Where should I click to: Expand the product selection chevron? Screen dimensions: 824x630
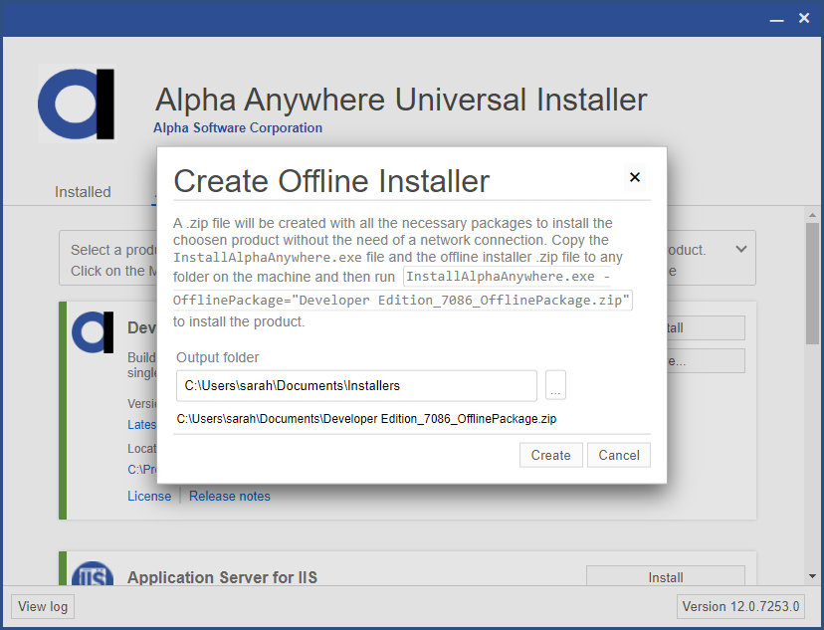point(741,249)
